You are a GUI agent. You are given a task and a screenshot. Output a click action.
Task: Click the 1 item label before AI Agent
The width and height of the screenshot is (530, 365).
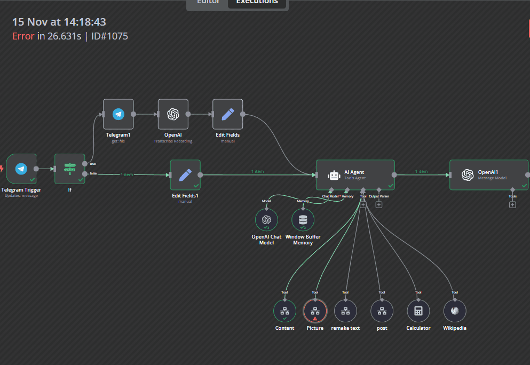point(258,171)
